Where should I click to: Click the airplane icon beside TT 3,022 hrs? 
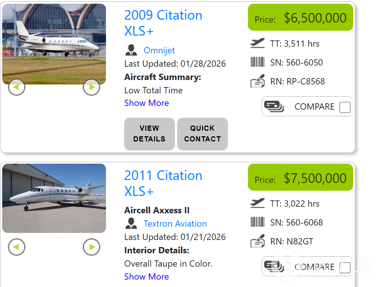[257, 203]
